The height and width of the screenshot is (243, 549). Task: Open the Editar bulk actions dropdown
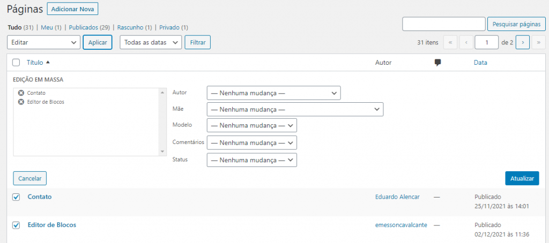coord(44,42)
